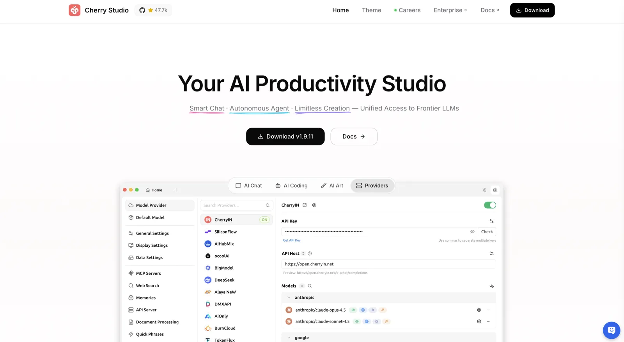This screenshot has width=624, height=342.
Task: Click the web globe badge on claude-opus-4.5
Action: click(x=363, y=310)
